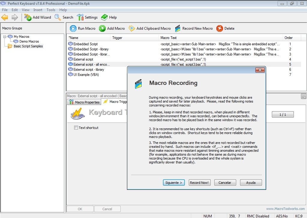Viewport: 307px width, 218px height.
Task: Click the Perfect Keyboard title bar icon
Action: point(3,3)
